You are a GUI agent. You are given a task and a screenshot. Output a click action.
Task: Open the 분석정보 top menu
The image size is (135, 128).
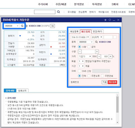[x=79, y=4]
